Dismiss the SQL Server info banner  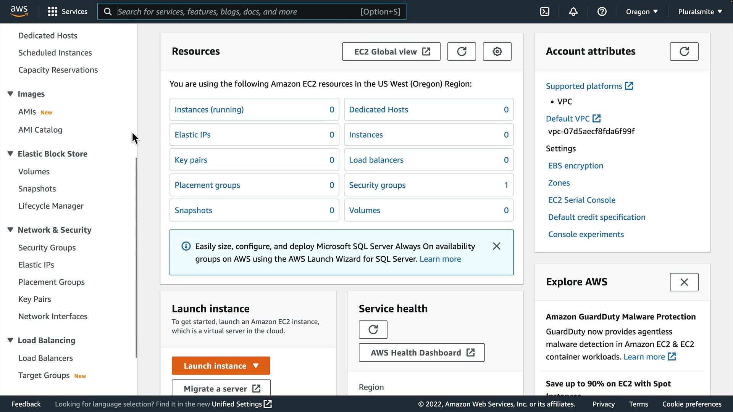(496, 246)
